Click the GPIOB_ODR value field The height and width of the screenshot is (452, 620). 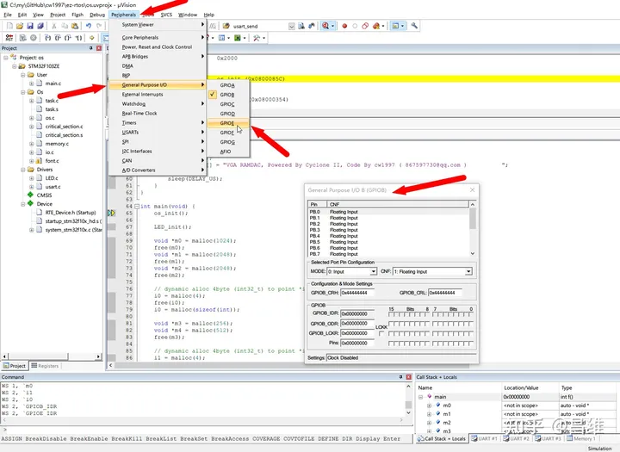coord(357,324)
